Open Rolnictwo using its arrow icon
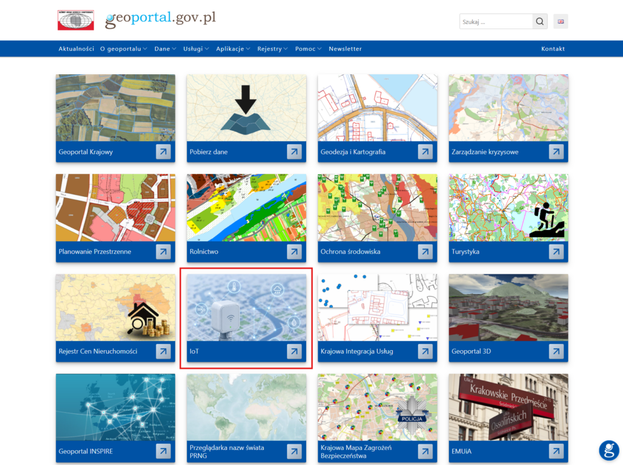Viewport: 623px width, 465px height. [x=294, y=252]
